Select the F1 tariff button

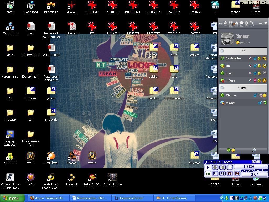(215, 174)
